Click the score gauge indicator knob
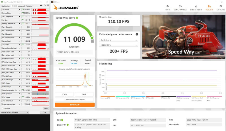Image resolution: width=226 pixels, height=131 pixels. click(92, 38)
